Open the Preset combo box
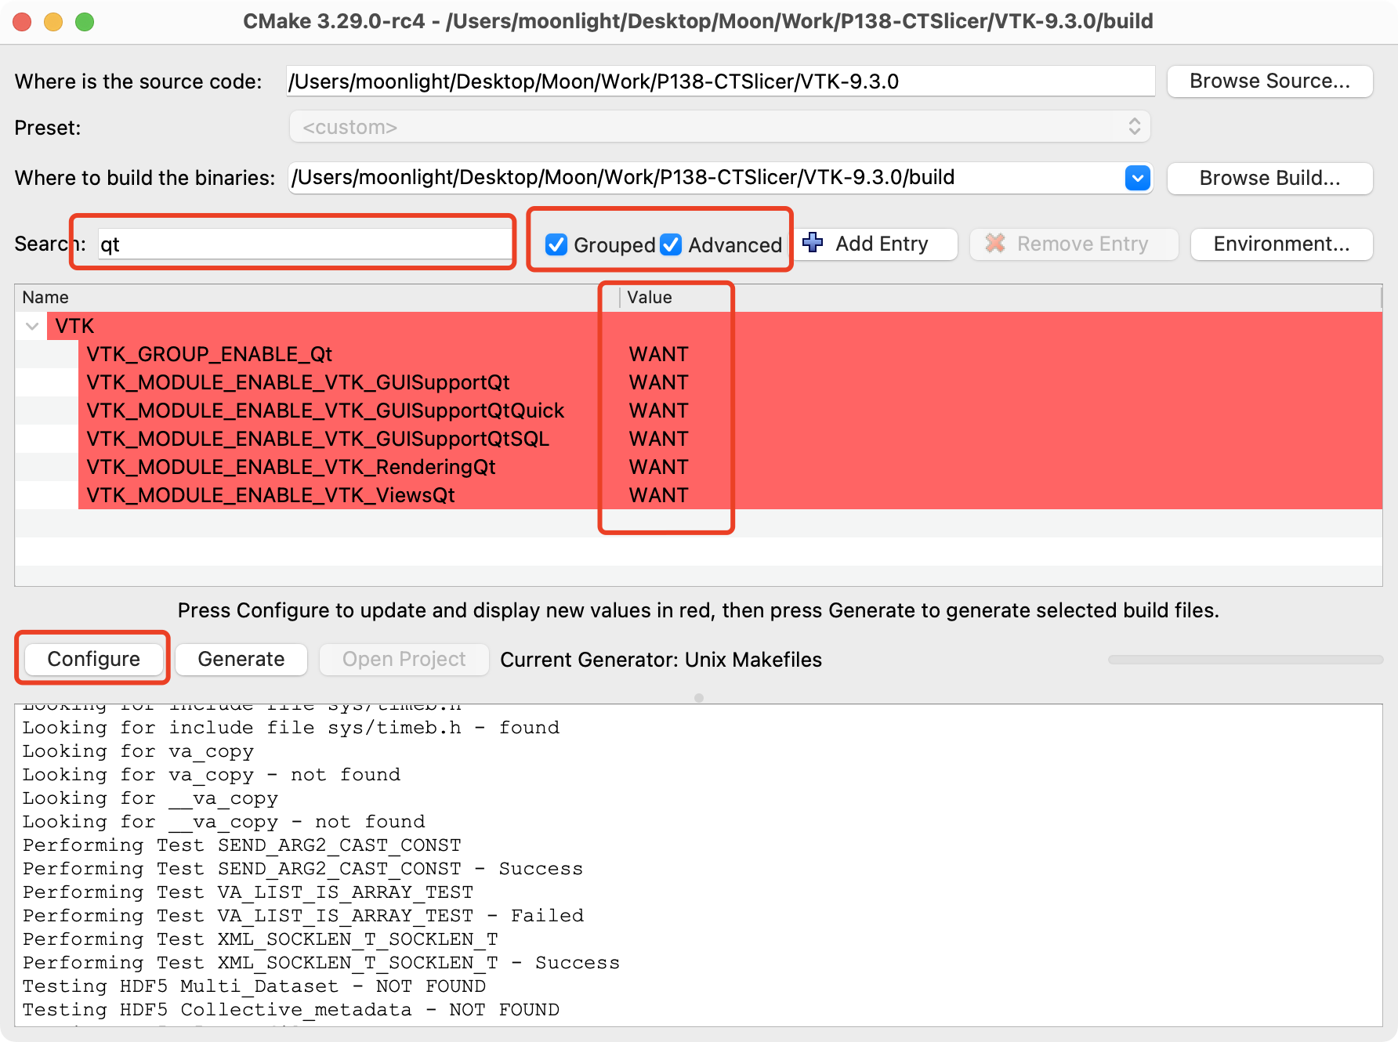The width and height of the screenshot is (1398, 1042). pos(719,127)
